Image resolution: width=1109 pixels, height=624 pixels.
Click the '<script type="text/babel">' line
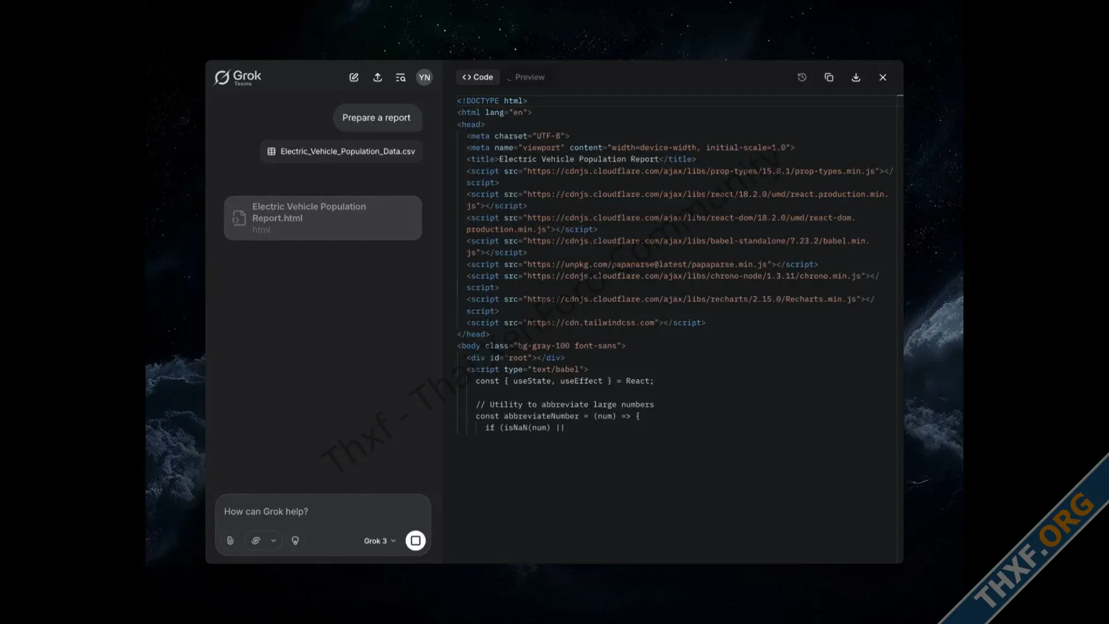527,370
